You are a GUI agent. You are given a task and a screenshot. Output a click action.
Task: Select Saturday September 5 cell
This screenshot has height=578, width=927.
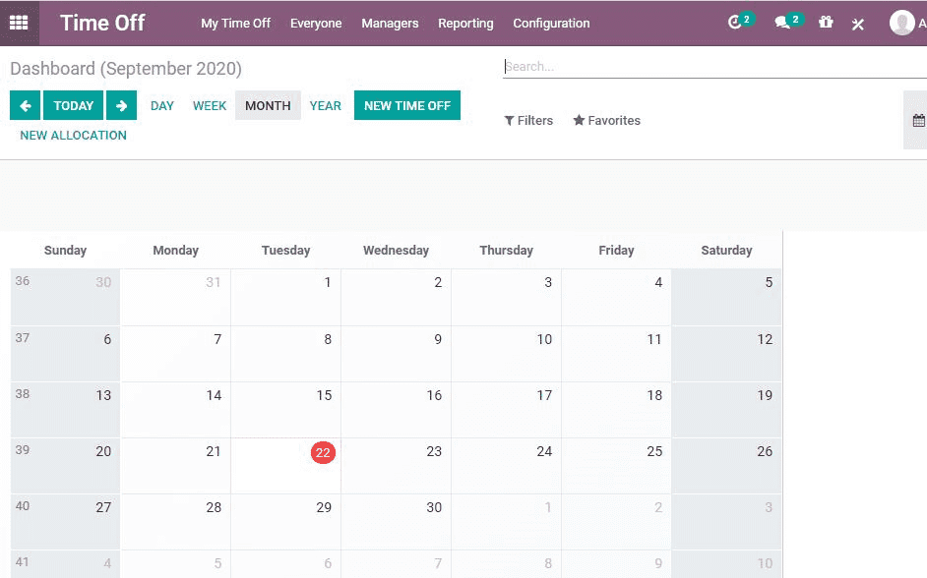pyautogui.click(x=726, y=298)
